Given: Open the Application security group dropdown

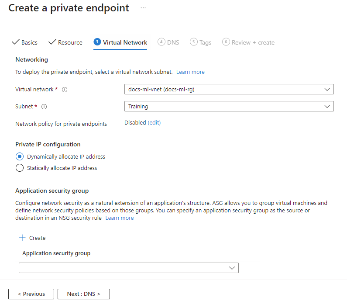Looking at the screenshot, I should pyautogui.click(x=129, y=268).
